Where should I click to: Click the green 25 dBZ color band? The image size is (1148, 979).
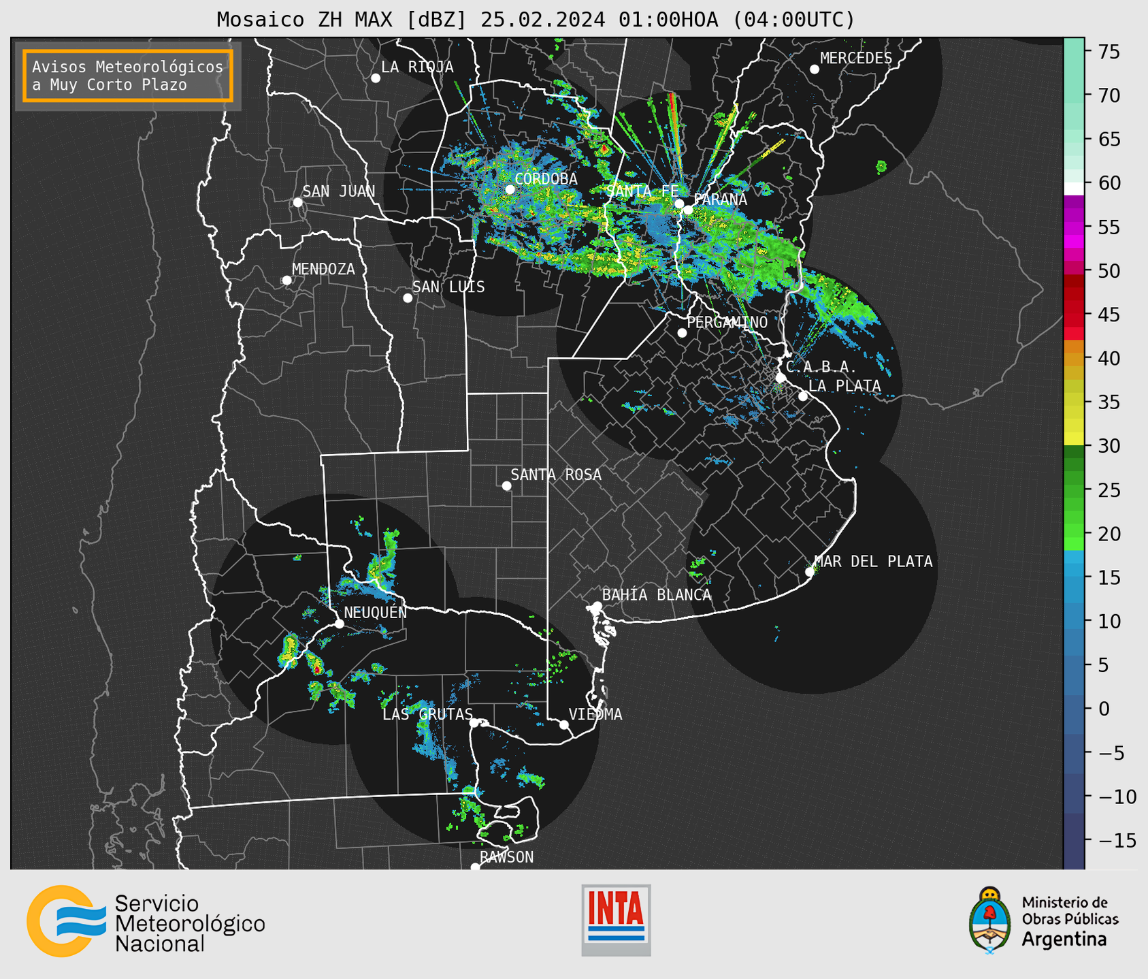(1073, 489)
